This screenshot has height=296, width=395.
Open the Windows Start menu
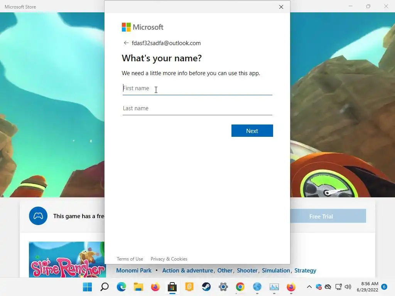click(x=88, y=287)
